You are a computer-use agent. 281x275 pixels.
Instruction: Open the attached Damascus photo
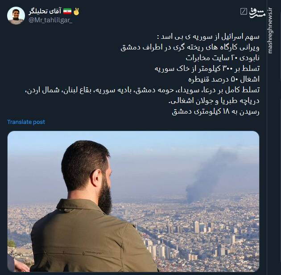point(133,201)
